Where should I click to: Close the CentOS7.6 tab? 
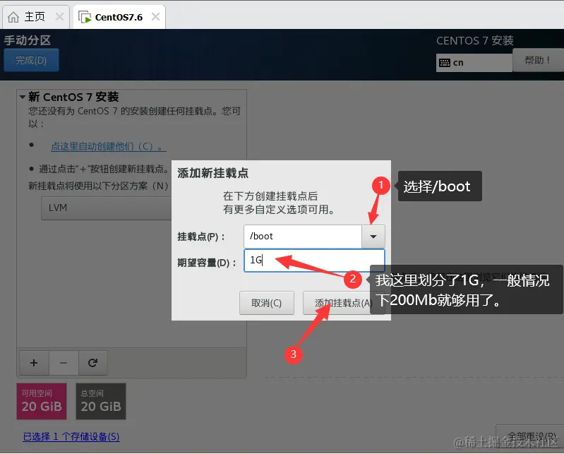[156, 16]
